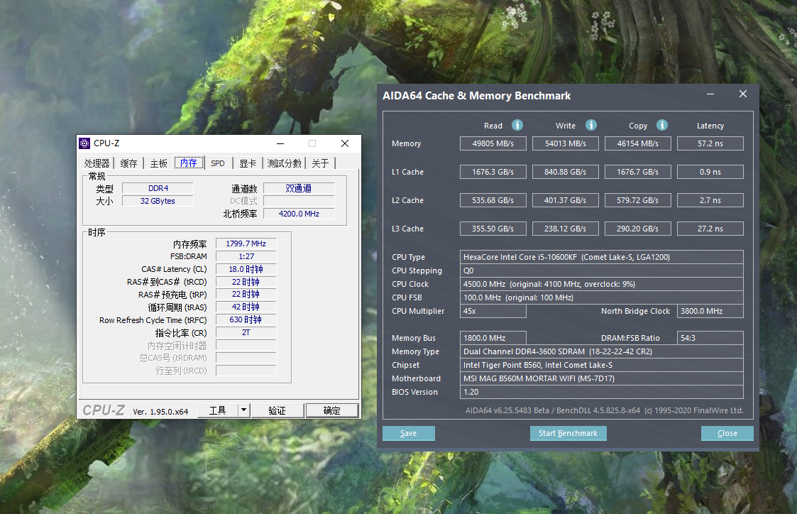Open the 显卡 tab in CPU-Z
This screenshot has height=514, width=797.
click(x=248, y=163)
